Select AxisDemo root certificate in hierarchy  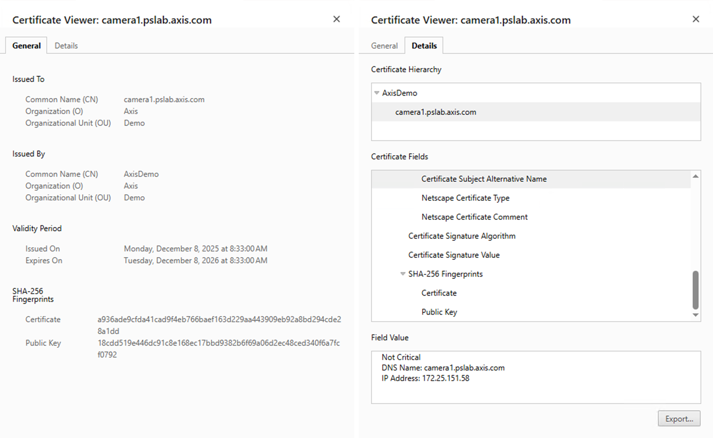pos(399,93)
